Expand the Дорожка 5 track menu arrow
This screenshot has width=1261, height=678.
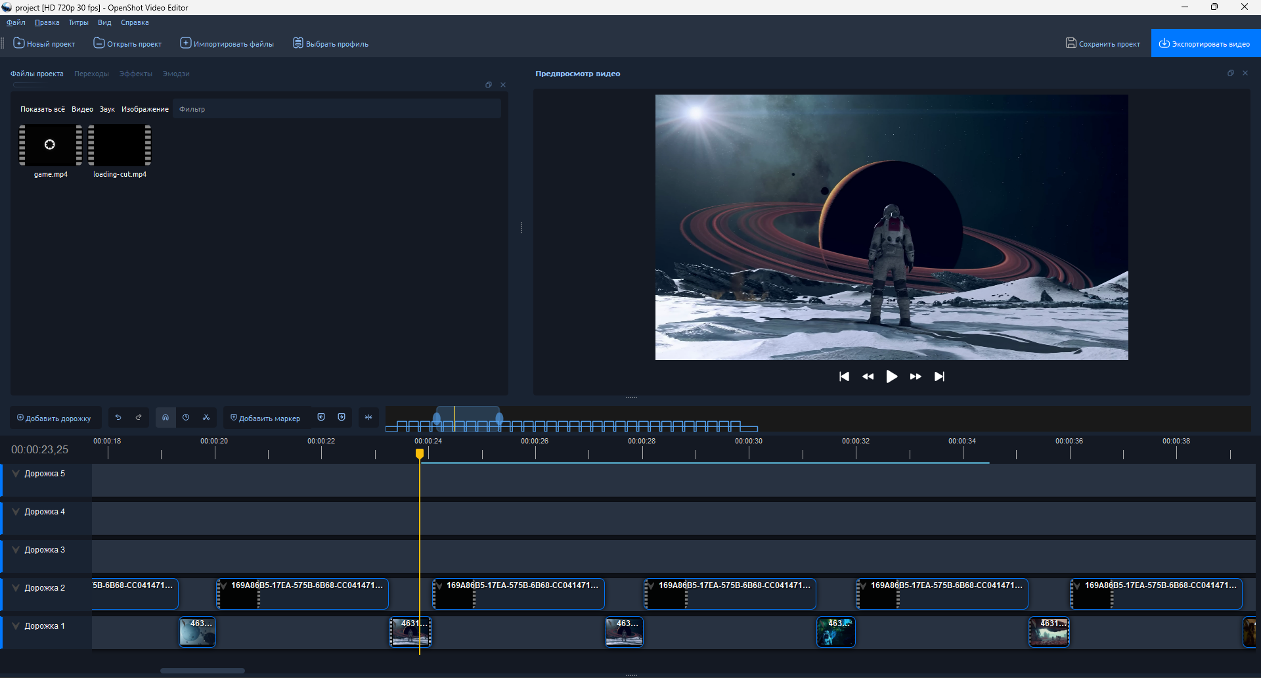click(x=16, y=474)
